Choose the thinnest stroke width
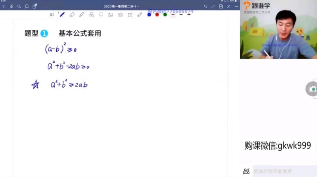Screen dimensions: 317x177 [173, 15]
